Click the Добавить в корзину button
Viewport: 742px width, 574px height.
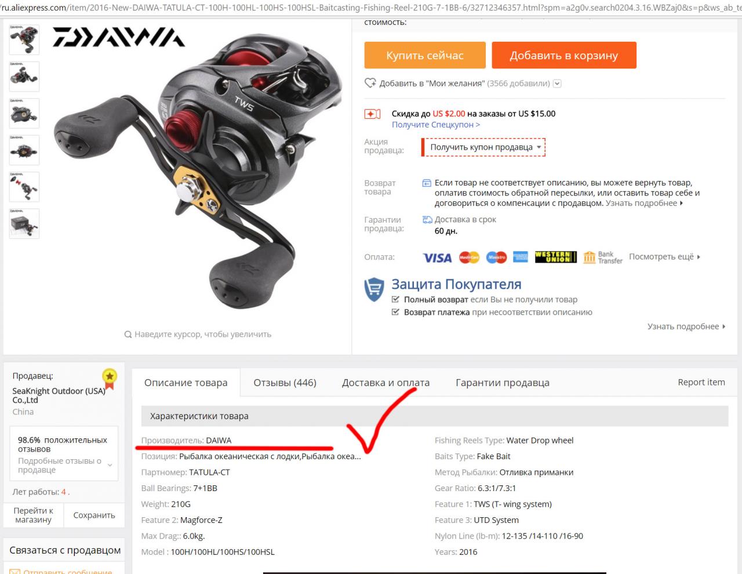pyautogui.click(x=564, y=55)
